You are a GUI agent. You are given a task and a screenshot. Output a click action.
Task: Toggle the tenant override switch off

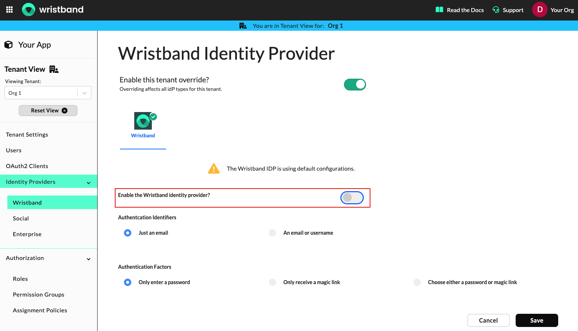coord(355,85)
